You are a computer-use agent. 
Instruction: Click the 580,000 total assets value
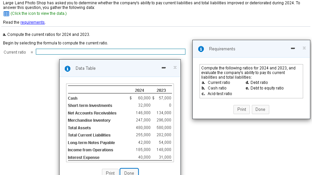coord(164,128)
